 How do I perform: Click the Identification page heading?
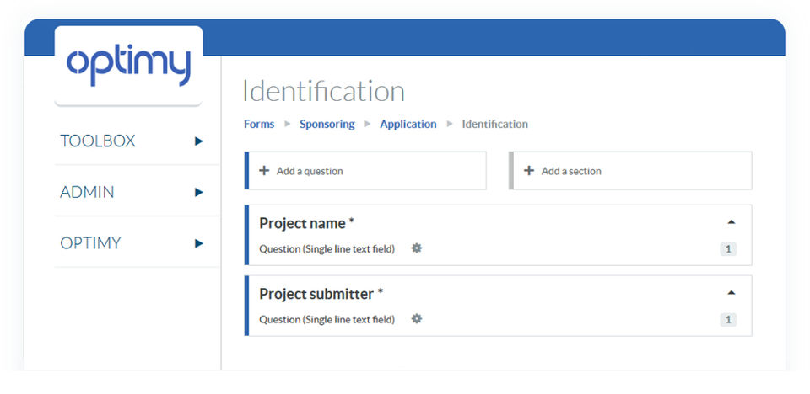[x=324, y=91]
